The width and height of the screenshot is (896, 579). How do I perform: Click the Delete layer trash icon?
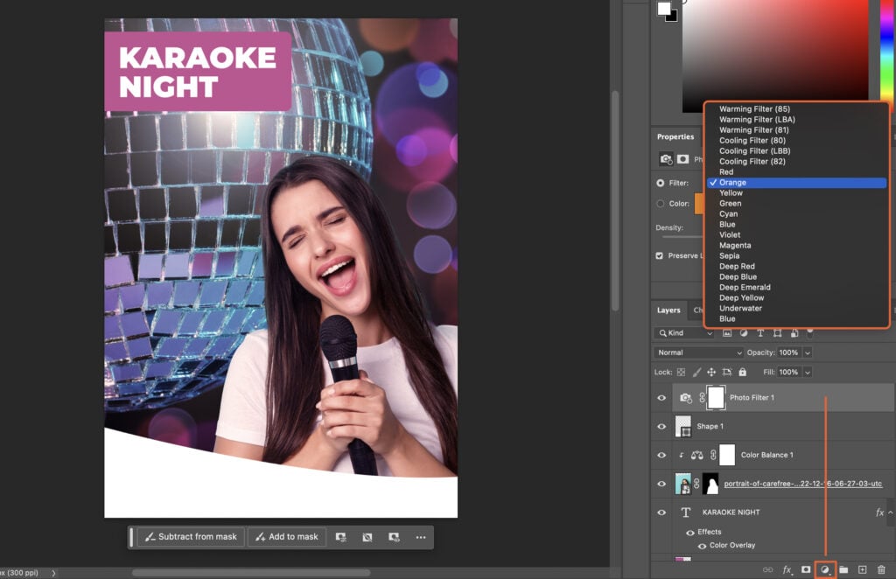pyautogui.click(x=883, y=569)
